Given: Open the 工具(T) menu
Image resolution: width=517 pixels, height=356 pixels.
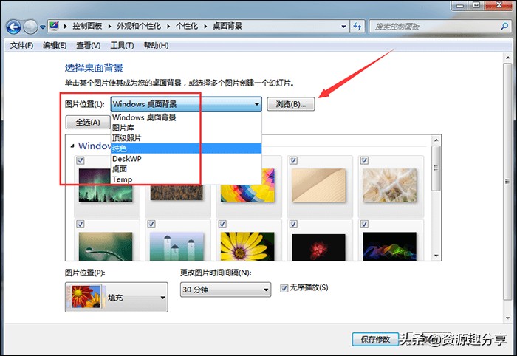Looking at the screenshot, I should coord(122,46).
